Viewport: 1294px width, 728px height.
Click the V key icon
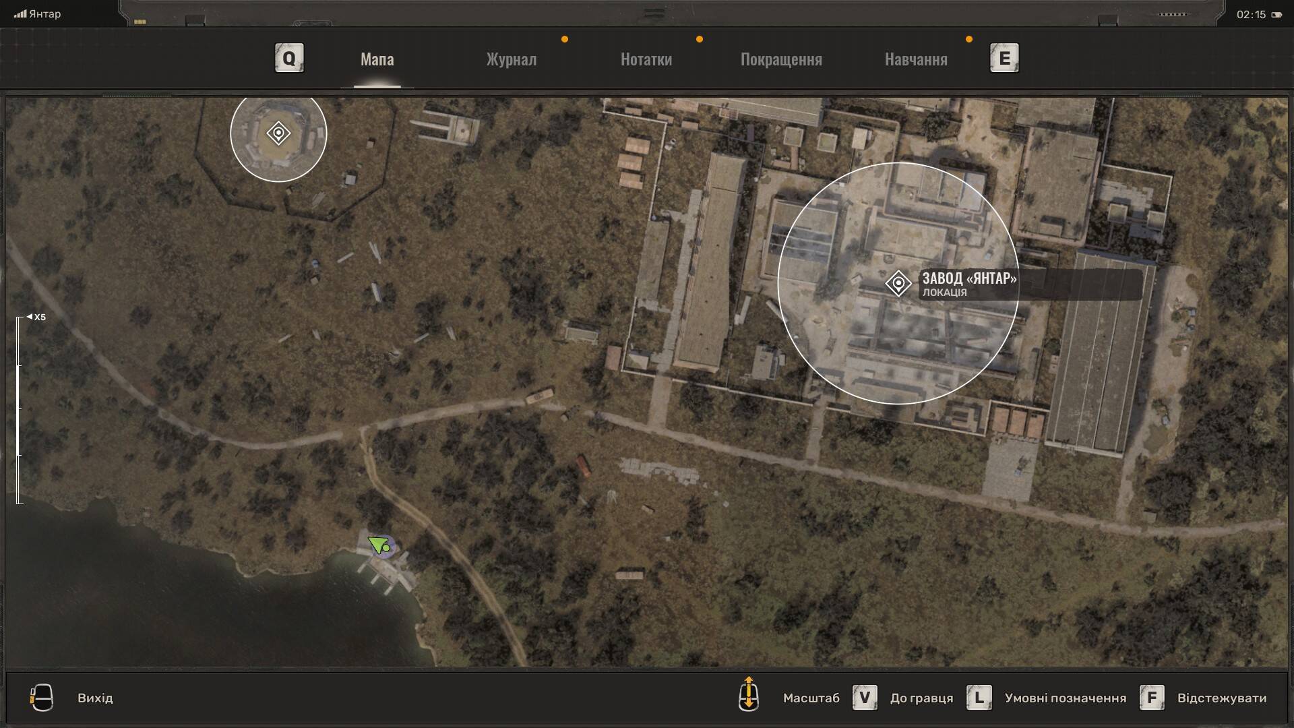pos(865,698)
